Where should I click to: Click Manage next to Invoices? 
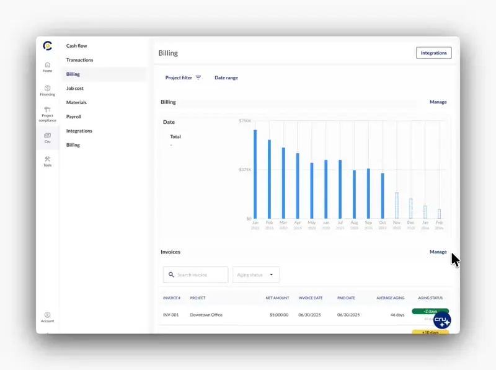click(438, 252)
